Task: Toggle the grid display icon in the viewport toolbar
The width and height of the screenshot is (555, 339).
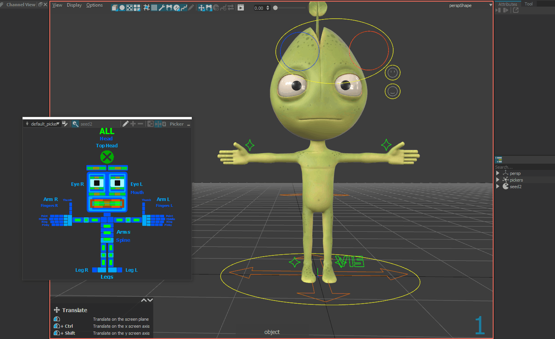Action: coord(154,7)
